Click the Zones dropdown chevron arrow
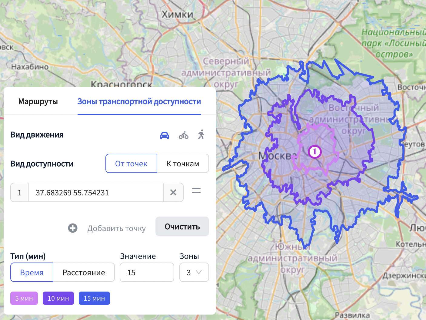 click(199, 272)
